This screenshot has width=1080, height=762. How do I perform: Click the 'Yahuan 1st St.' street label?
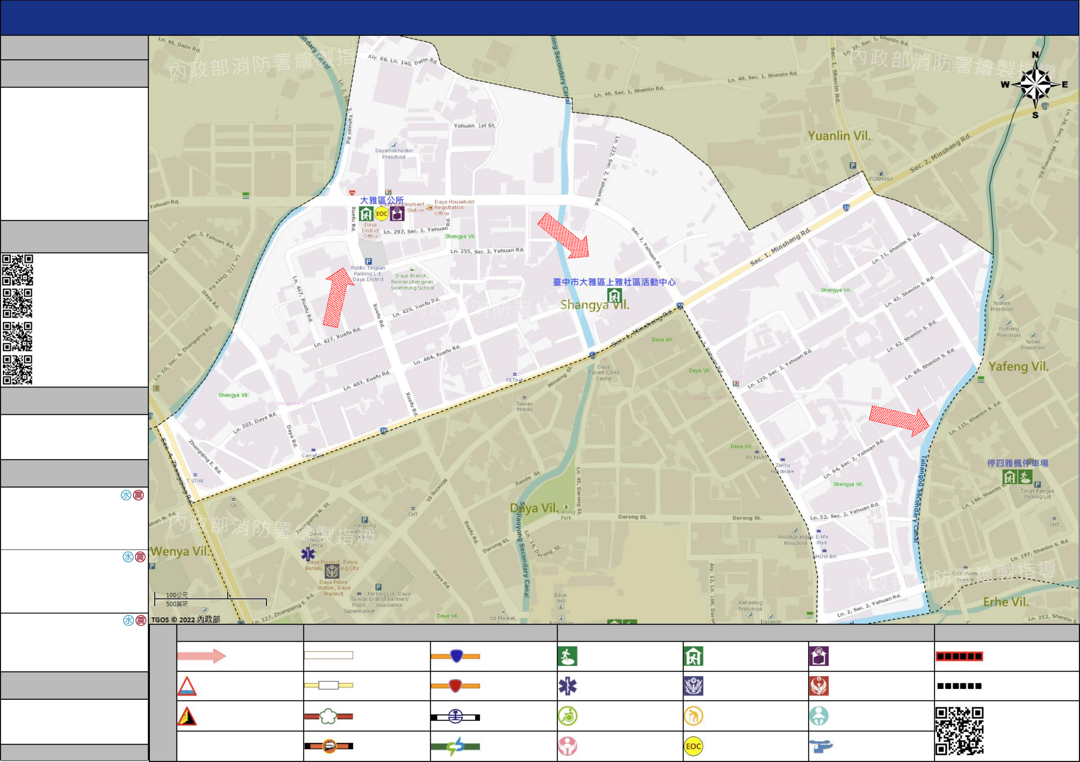(474, 125)
